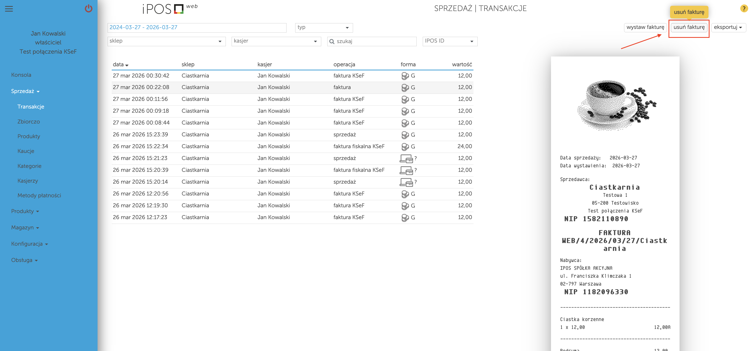
Task: Open help via yellow question mark
Action: [x=744, y=8]
